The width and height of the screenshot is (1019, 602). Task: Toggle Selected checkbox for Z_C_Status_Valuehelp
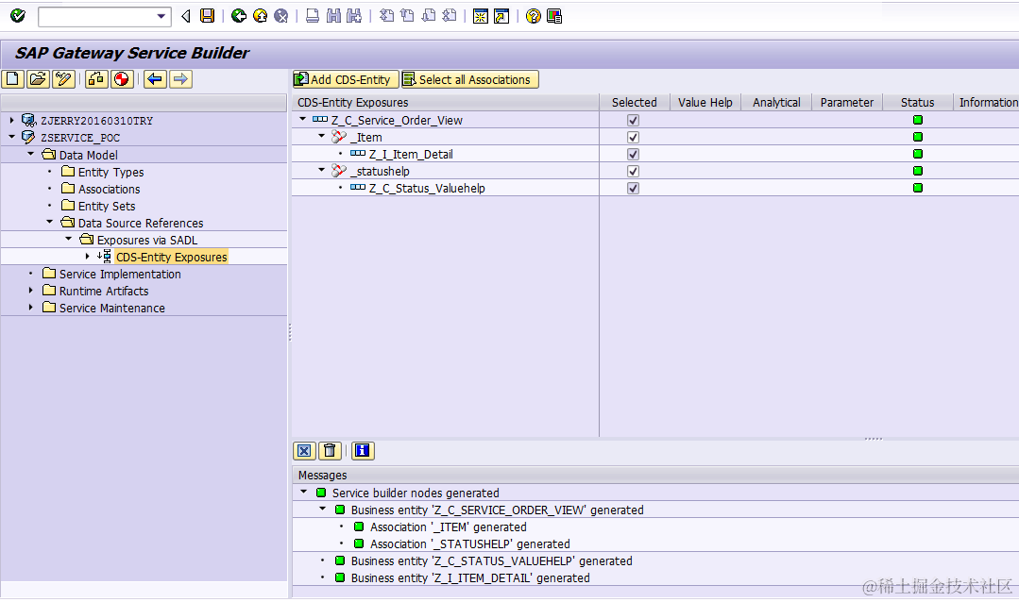pyautogui.click(x=633, y=188)
